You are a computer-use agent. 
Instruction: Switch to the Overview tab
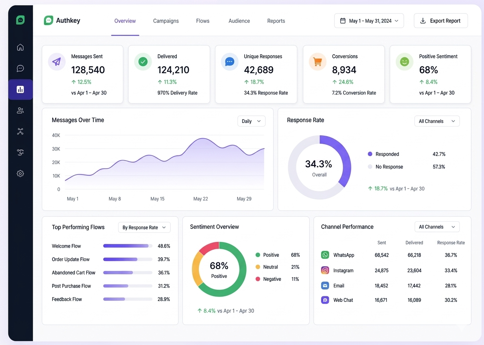125,21
